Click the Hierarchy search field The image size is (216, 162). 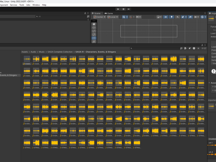[60, 16]
